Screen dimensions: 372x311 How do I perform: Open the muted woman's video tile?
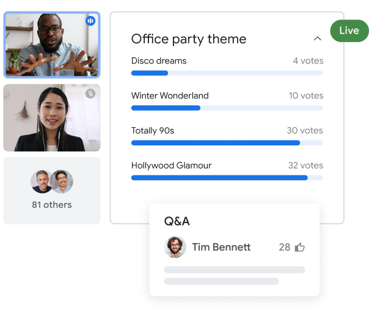click(52, 118)
